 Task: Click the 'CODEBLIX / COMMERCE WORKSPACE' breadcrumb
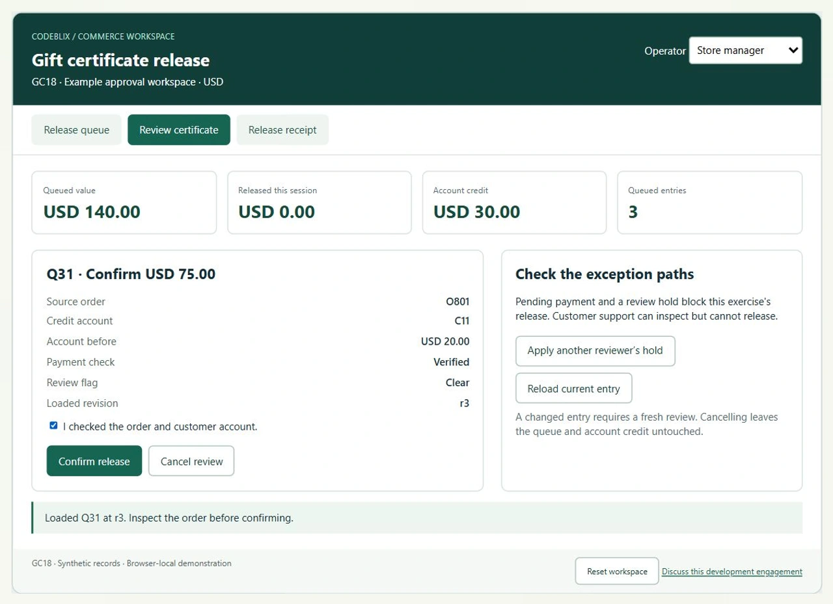pos(103,36)
